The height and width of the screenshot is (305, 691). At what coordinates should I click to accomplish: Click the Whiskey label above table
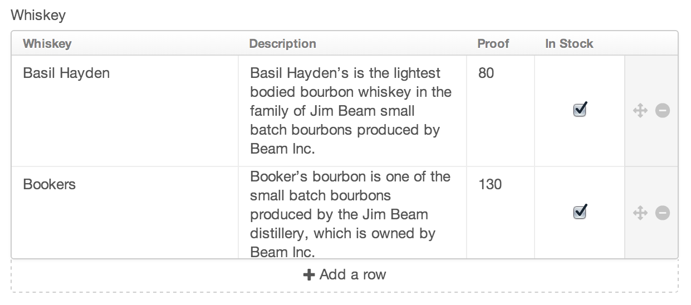point(38,15)
